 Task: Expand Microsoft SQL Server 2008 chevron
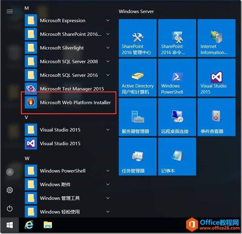coord(108,61)
